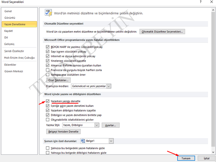This screenshot has width=216, height=162.
Task: Toggle Yazarken dilbilgisi hatalarını işaretle
Action: 47,111
